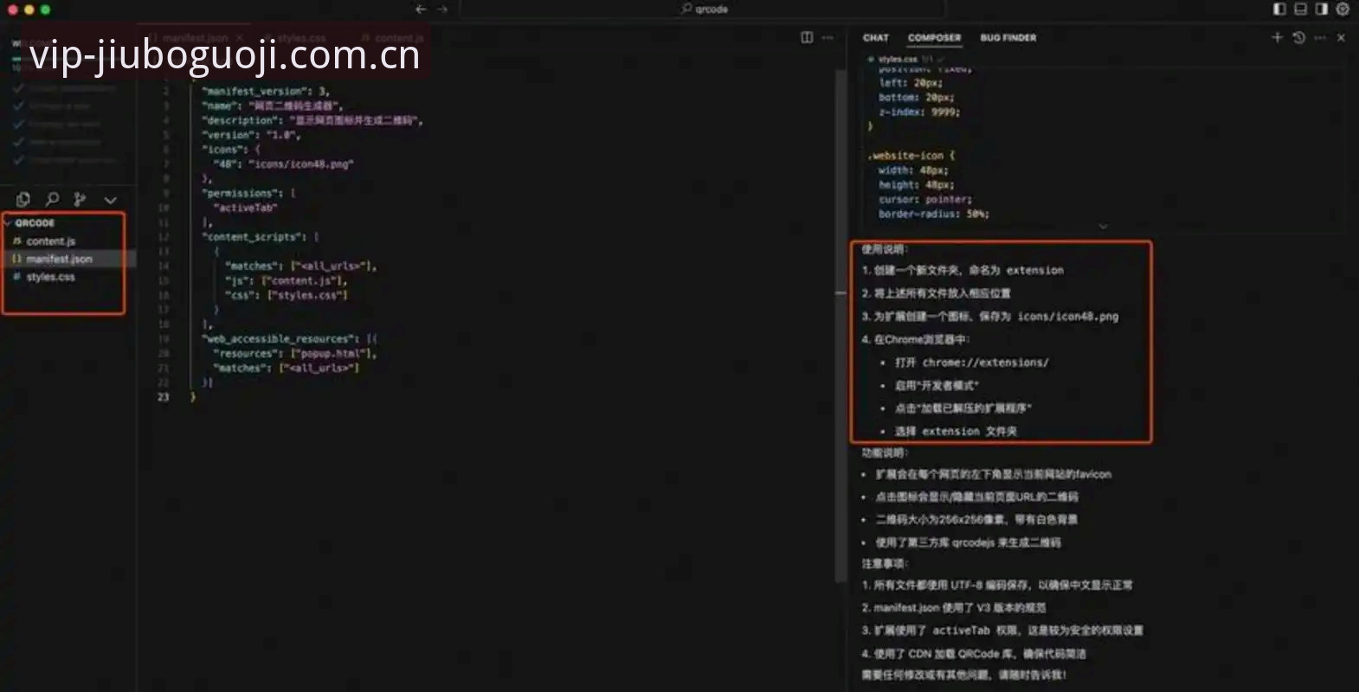Image resolution: width=1359 pixels, height=692 pixels.
Task: Click the "web_accessible_resources" key
Action: pyautogui.click(x=280, y=339)
